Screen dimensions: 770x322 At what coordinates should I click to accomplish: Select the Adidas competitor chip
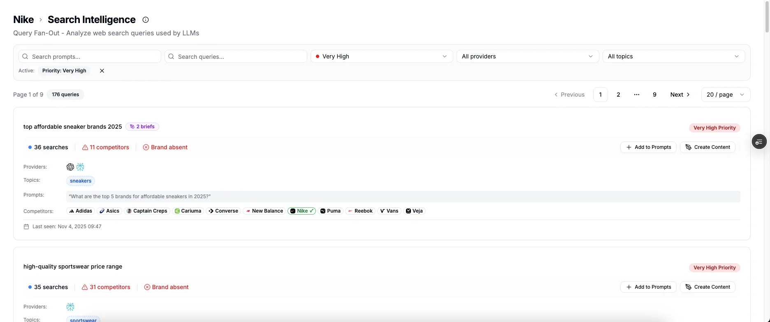tap(81, 211)
